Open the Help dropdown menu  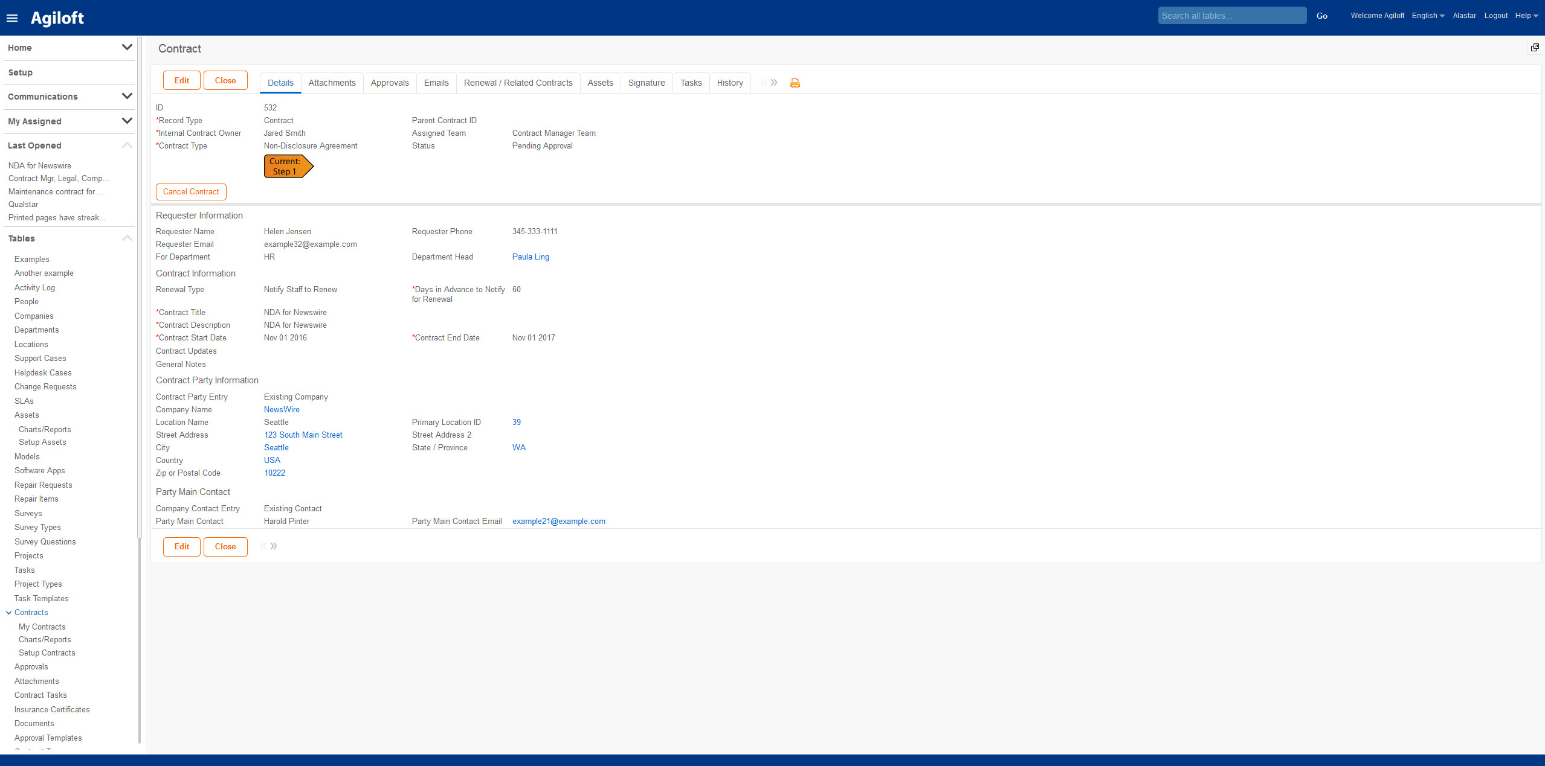[1526, 16]
